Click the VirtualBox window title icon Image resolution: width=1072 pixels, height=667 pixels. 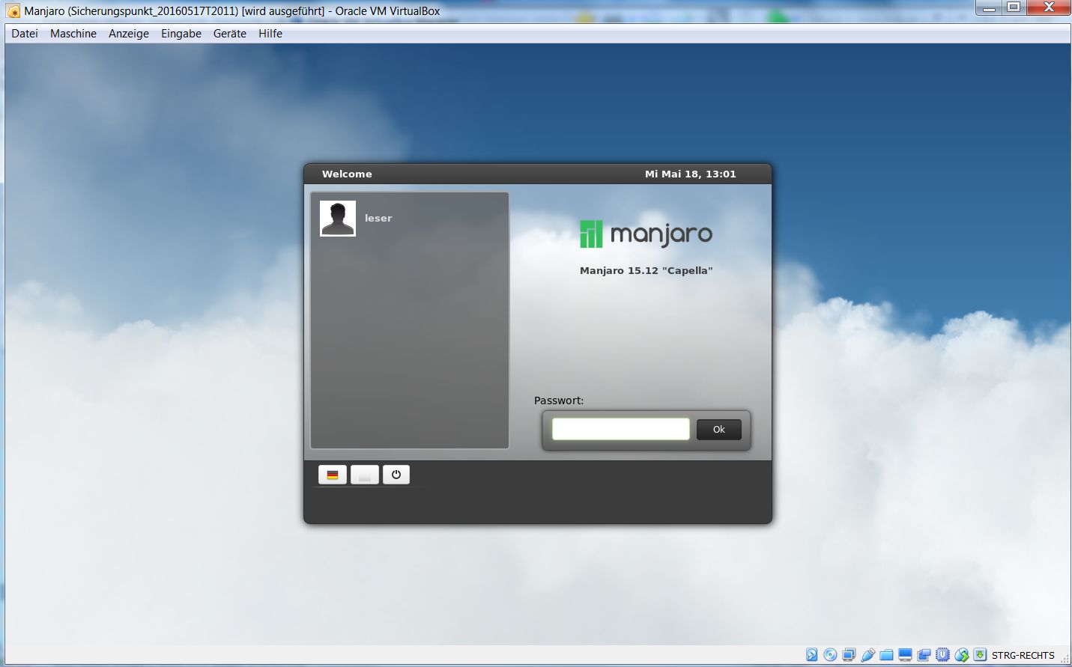pos(13,11)
